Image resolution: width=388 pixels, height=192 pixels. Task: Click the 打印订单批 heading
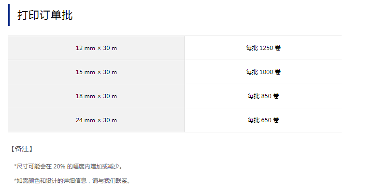coord(45,15)
